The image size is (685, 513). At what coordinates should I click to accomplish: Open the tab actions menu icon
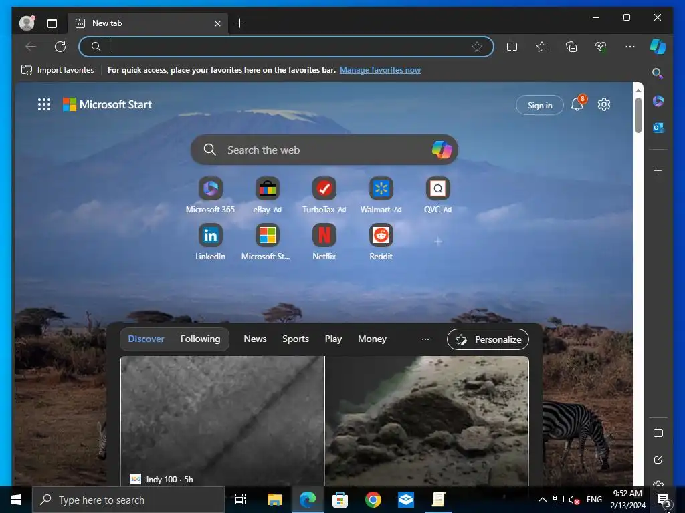pos(52,23)
